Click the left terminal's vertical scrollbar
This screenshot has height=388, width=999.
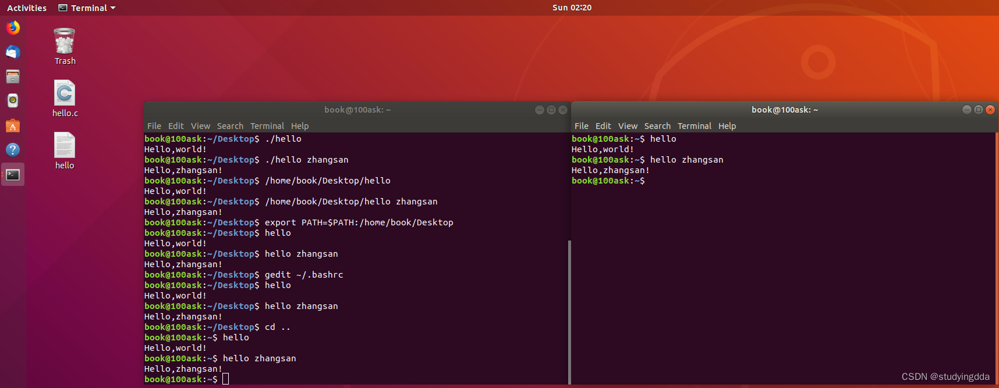click(x=569, y=312)
